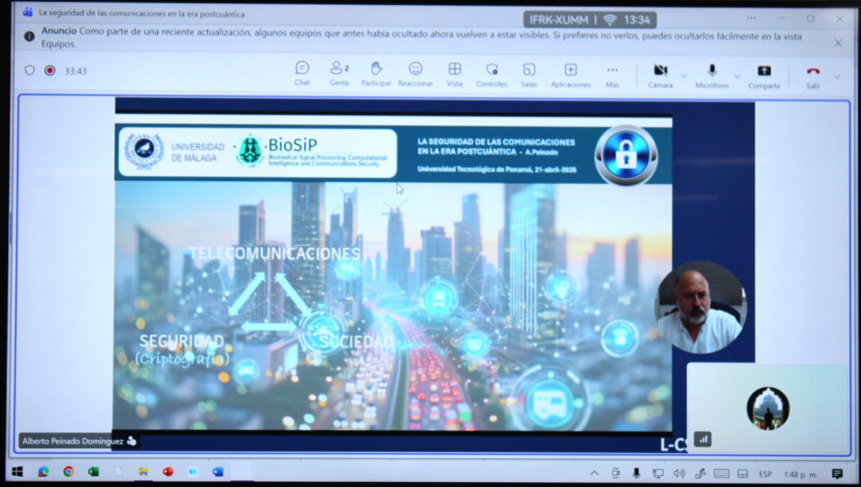This screenshot has height=487, width=861.
Task: Toggle the Cámara on or off
Action: pos(660,74)
